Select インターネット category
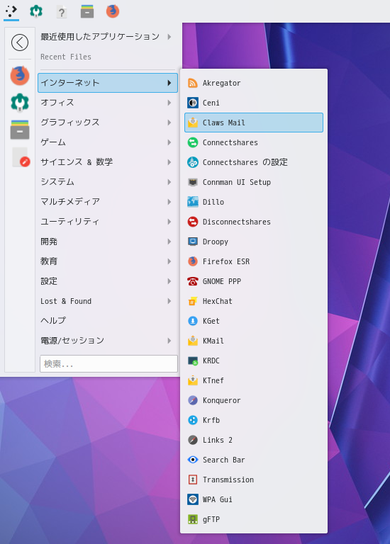This screenshot has height=544, width=390. point(108,83)
